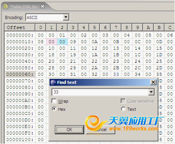Confirm search with the OK button
The image size is (175, 144).
pos(70,129)
